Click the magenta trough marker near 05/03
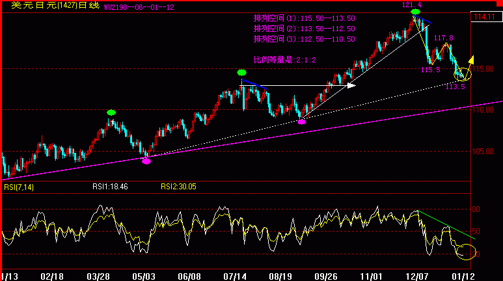 (x=146, y=161)
